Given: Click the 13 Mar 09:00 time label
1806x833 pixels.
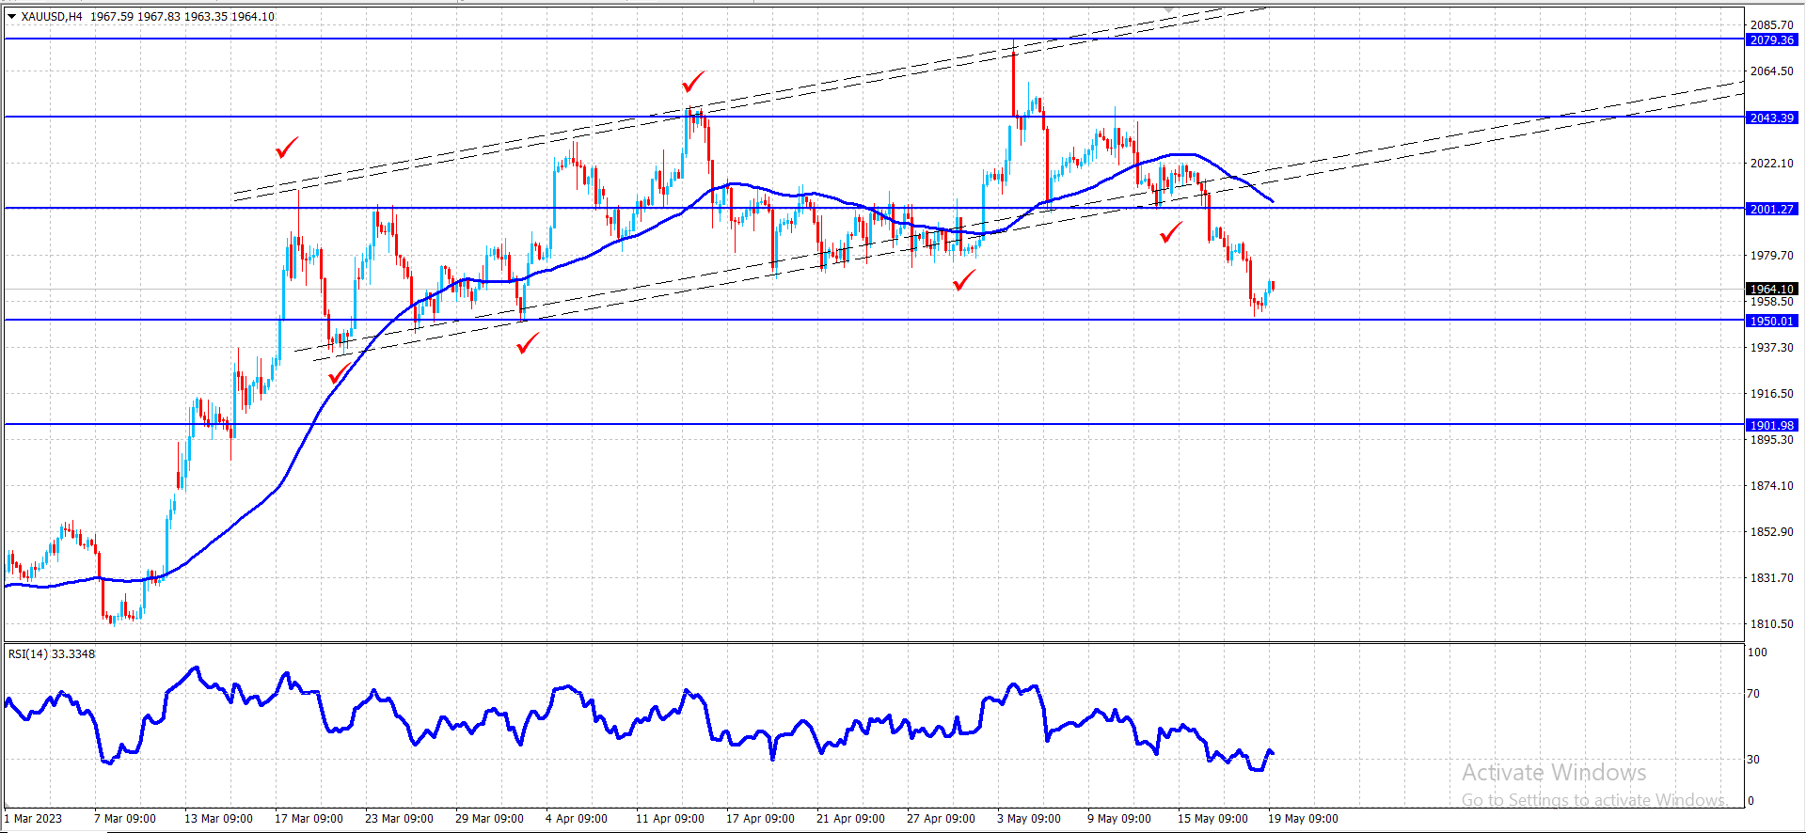Looking at the screenshot, I should [218, 819].
